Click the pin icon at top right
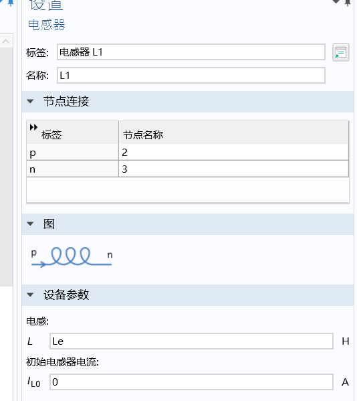This screenshot has width=357, height=401. point(348,3)
